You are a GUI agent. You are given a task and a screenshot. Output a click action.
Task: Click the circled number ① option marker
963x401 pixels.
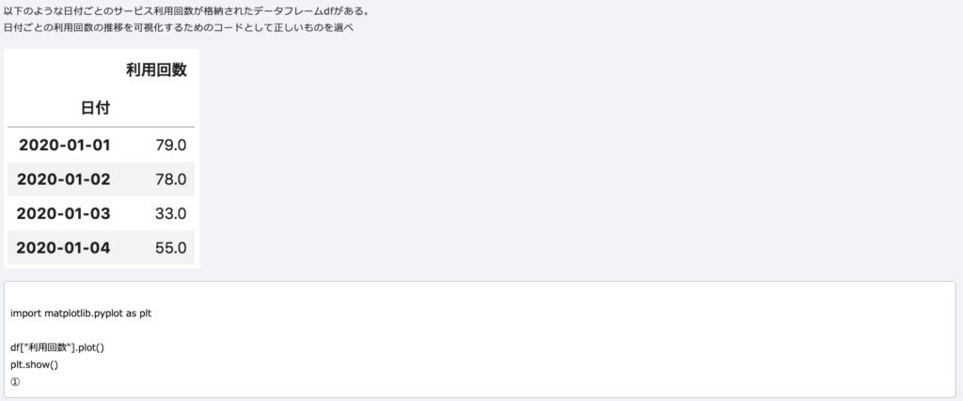(x=15, y=381)
